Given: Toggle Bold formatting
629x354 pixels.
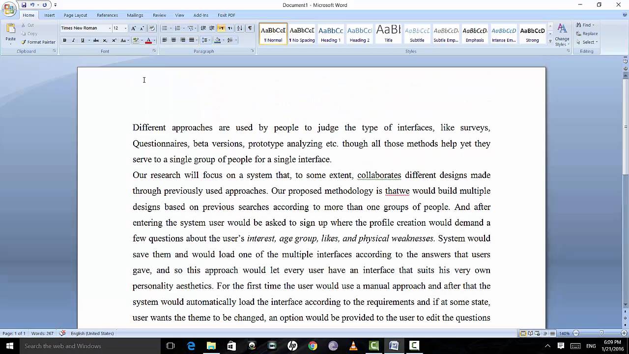Looking at the screenshot, I should pyautogui.click(x=64, y=40).
